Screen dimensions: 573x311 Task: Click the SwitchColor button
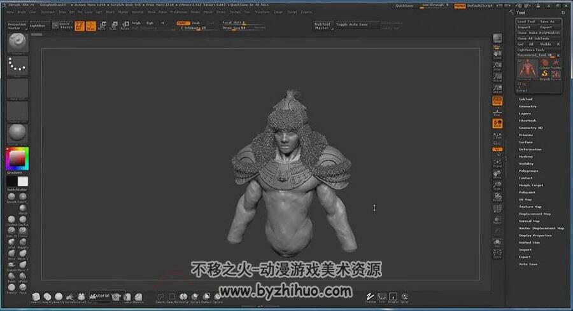point(17,190)
